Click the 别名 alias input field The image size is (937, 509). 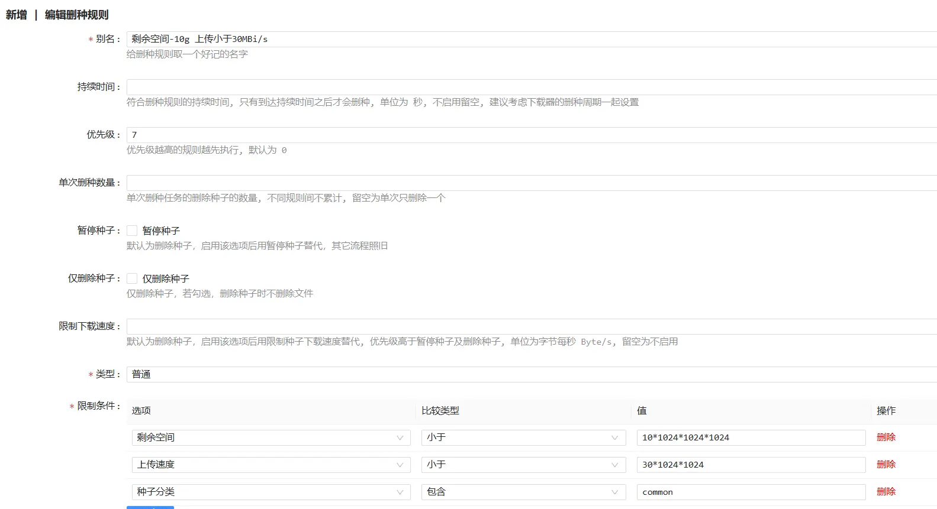click(531, 39)
